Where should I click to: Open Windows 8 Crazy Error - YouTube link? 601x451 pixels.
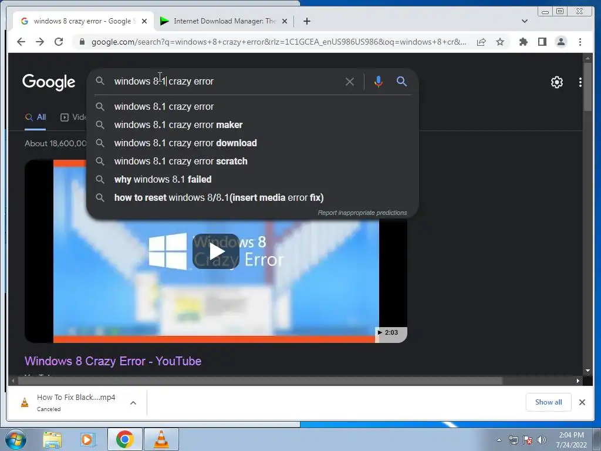[x=113, y=361]
